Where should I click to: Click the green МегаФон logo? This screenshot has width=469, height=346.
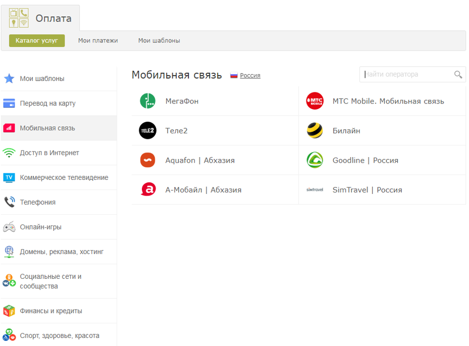pos(148,101)
